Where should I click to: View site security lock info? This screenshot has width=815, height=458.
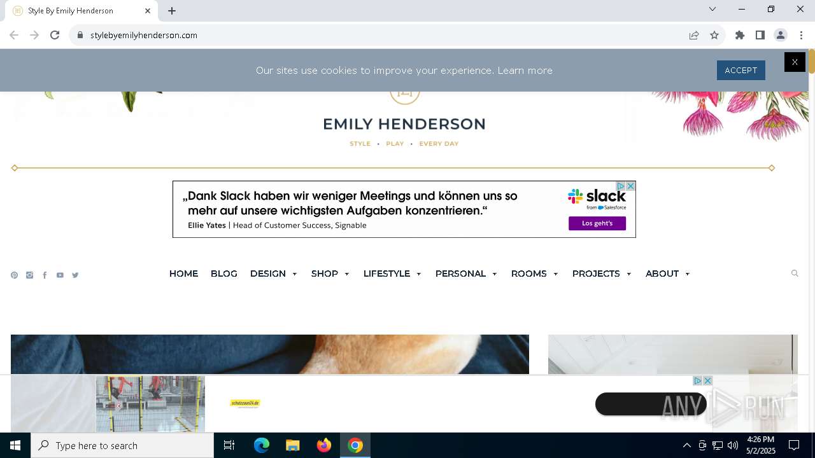coord(80,35)
